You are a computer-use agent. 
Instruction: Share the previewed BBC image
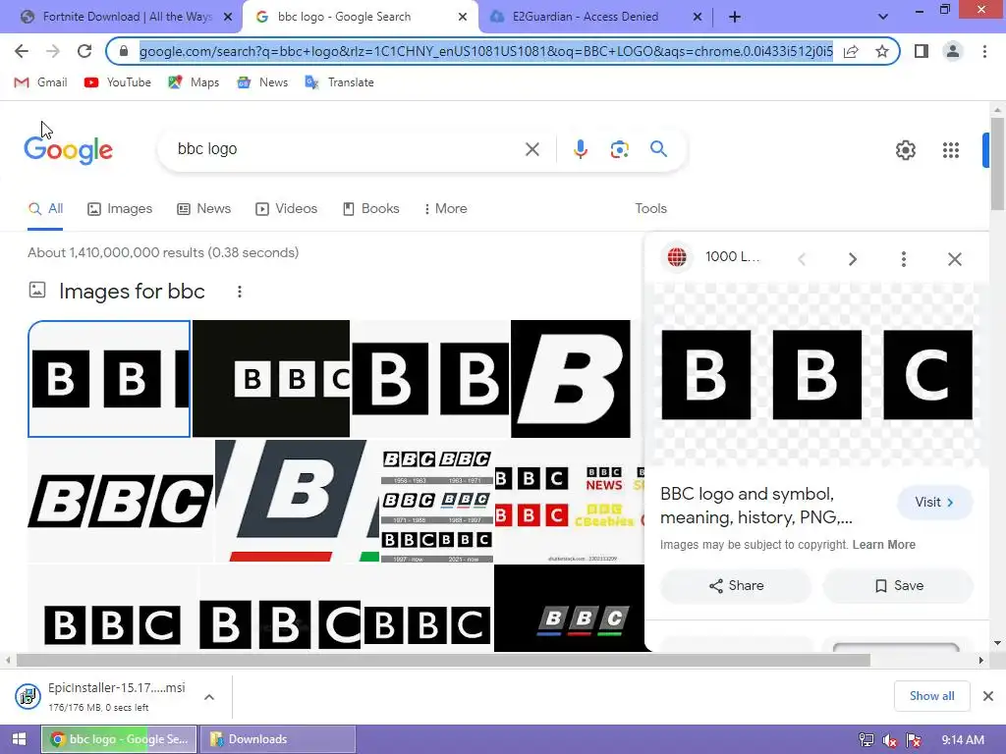pyautogui.click(x=736, y=585)
